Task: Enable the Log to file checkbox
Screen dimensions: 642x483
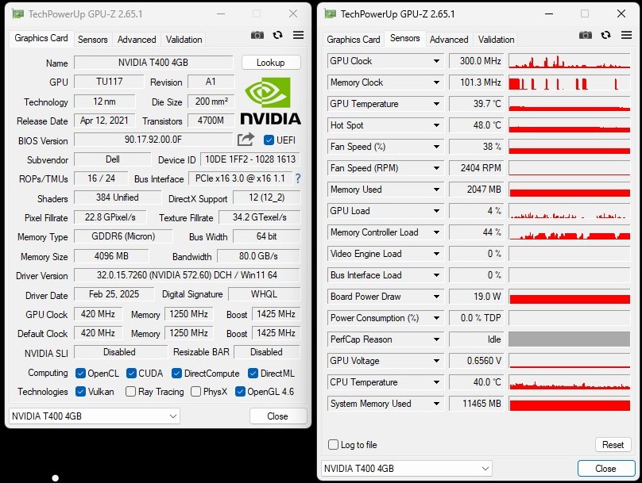Action: click(x=333, y=445)
